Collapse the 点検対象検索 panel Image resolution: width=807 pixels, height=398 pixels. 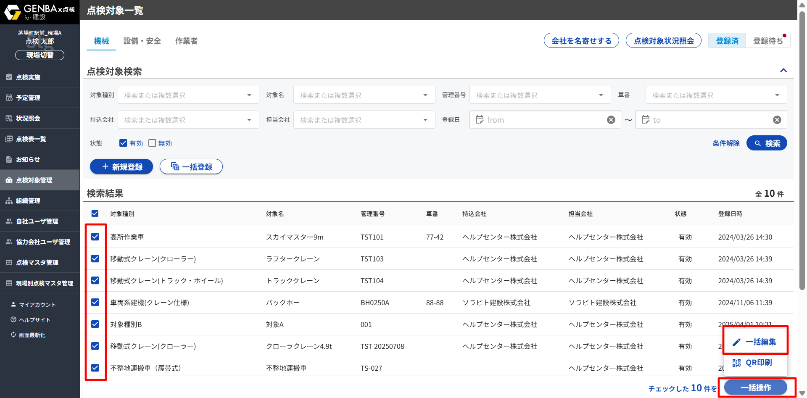click(x=783, y=71)
